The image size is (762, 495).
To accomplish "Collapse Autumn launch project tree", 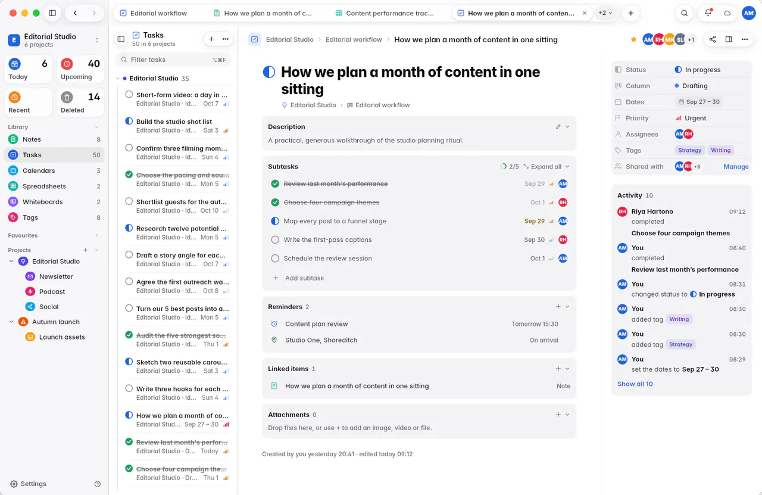I will [x=11, y=322].
